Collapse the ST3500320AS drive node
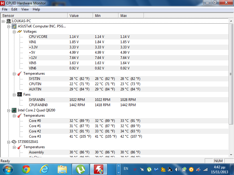 (9, 142)
